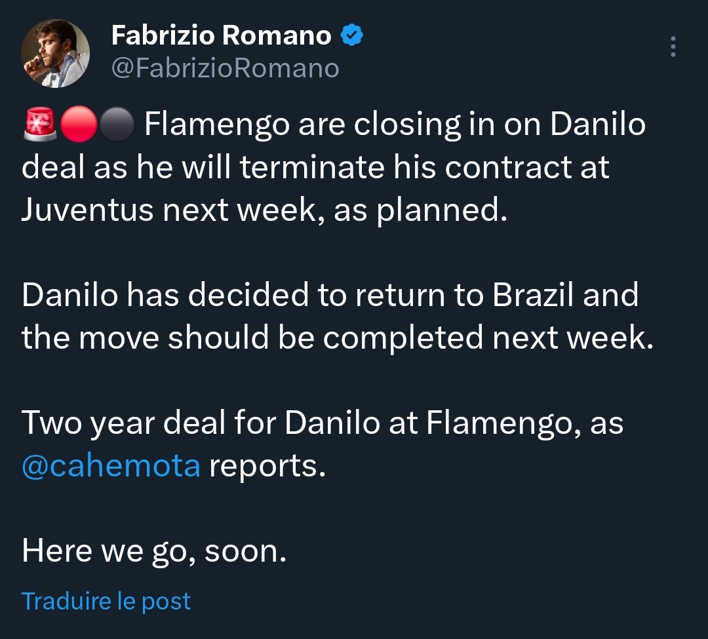Open the @cahemota mention link

click(x=111, y=466)
